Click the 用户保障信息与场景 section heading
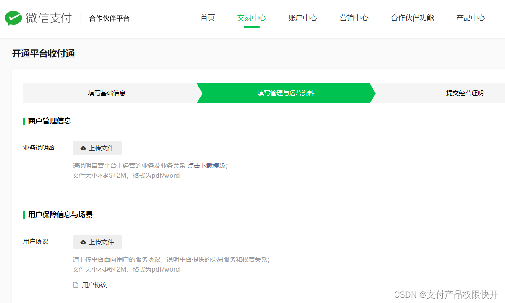This screenshot has height=303, width=505. click(x=60, y=215)
